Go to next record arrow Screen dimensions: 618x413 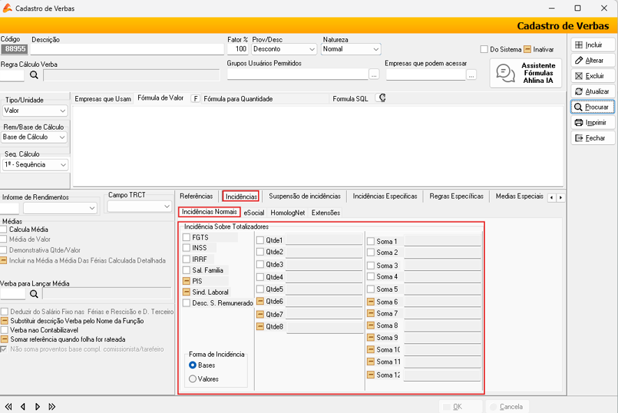[38, 407]
